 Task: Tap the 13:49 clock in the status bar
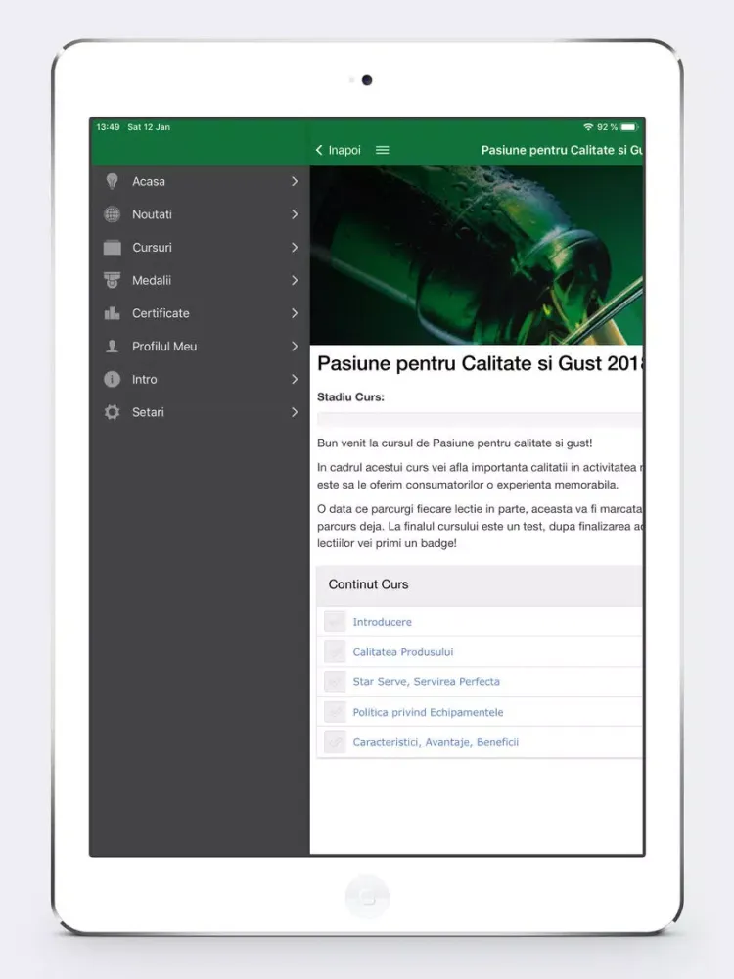[108, 126]
